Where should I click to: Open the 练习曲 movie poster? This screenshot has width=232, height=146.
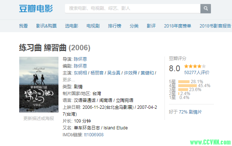tap(39, 85)
